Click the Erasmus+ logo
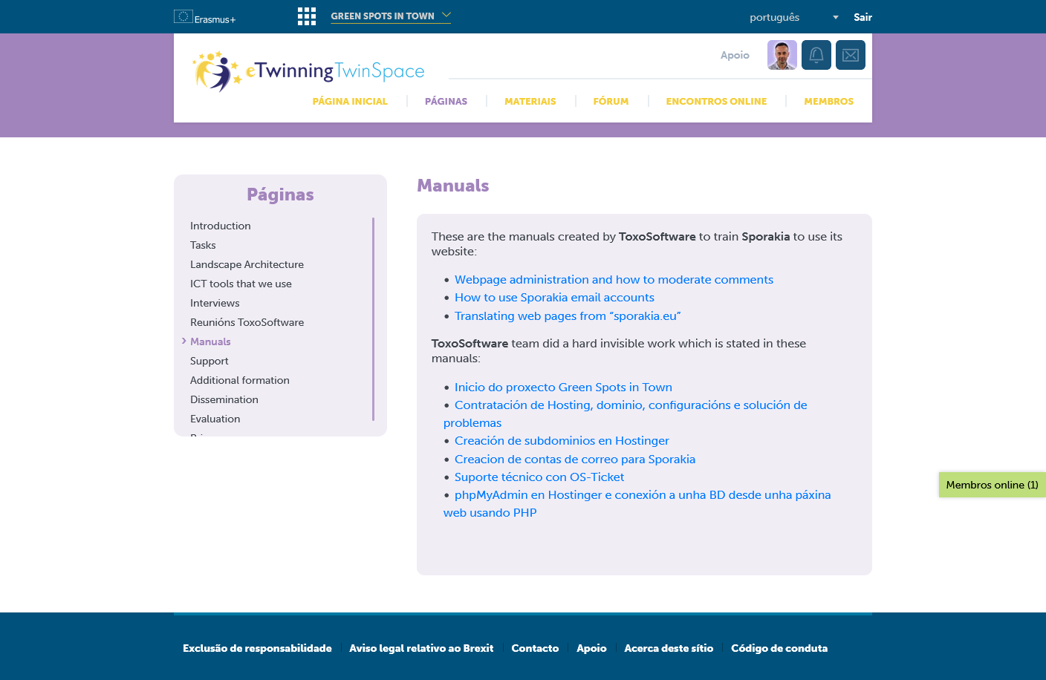Viewport: 1046px width, 680px height. [204, 17]
